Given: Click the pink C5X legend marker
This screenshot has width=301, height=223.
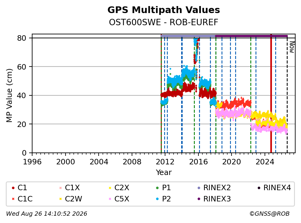Looking at the screenshot, I should 110,199.
